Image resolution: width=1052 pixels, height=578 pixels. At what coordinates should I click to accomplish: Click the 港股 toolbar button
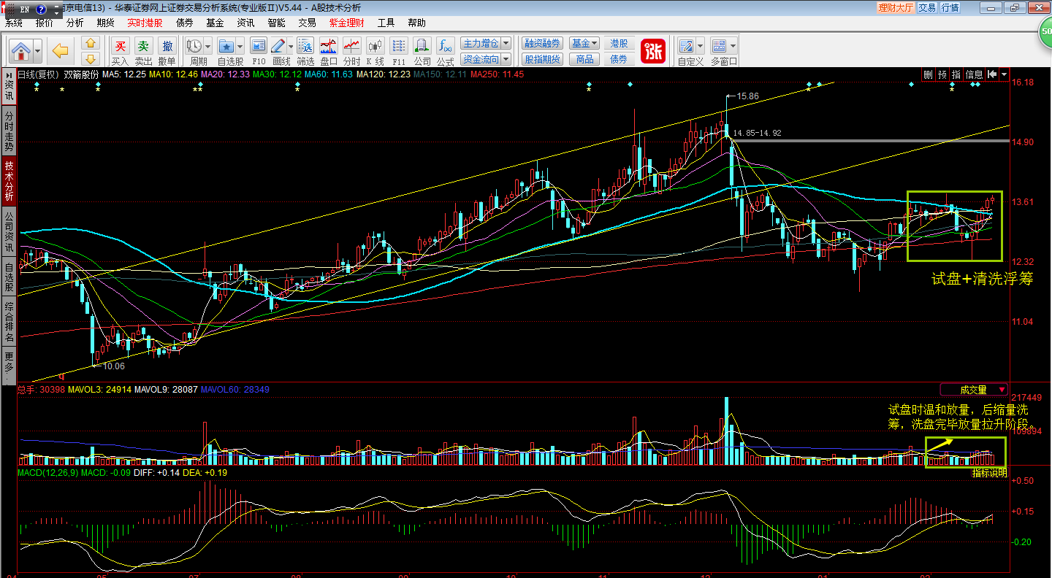tap(619, 44)
